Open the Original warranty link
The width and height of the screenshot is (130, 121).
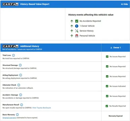point(9,118)
